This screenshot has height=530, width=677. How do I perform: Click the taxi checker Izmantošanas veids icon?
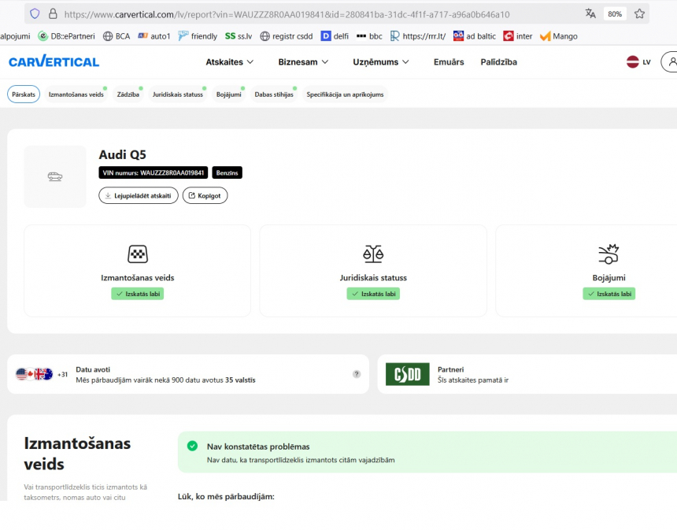pos(138,254)
